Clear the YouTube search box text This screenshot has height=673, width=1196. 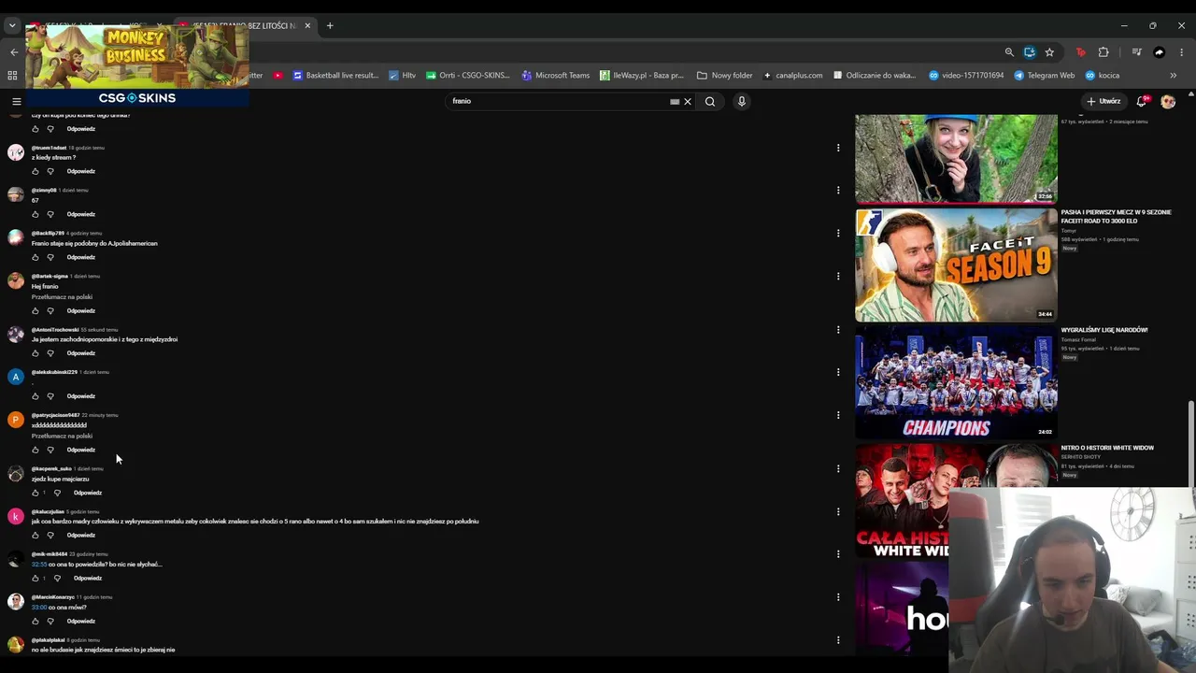pos(688,101)
